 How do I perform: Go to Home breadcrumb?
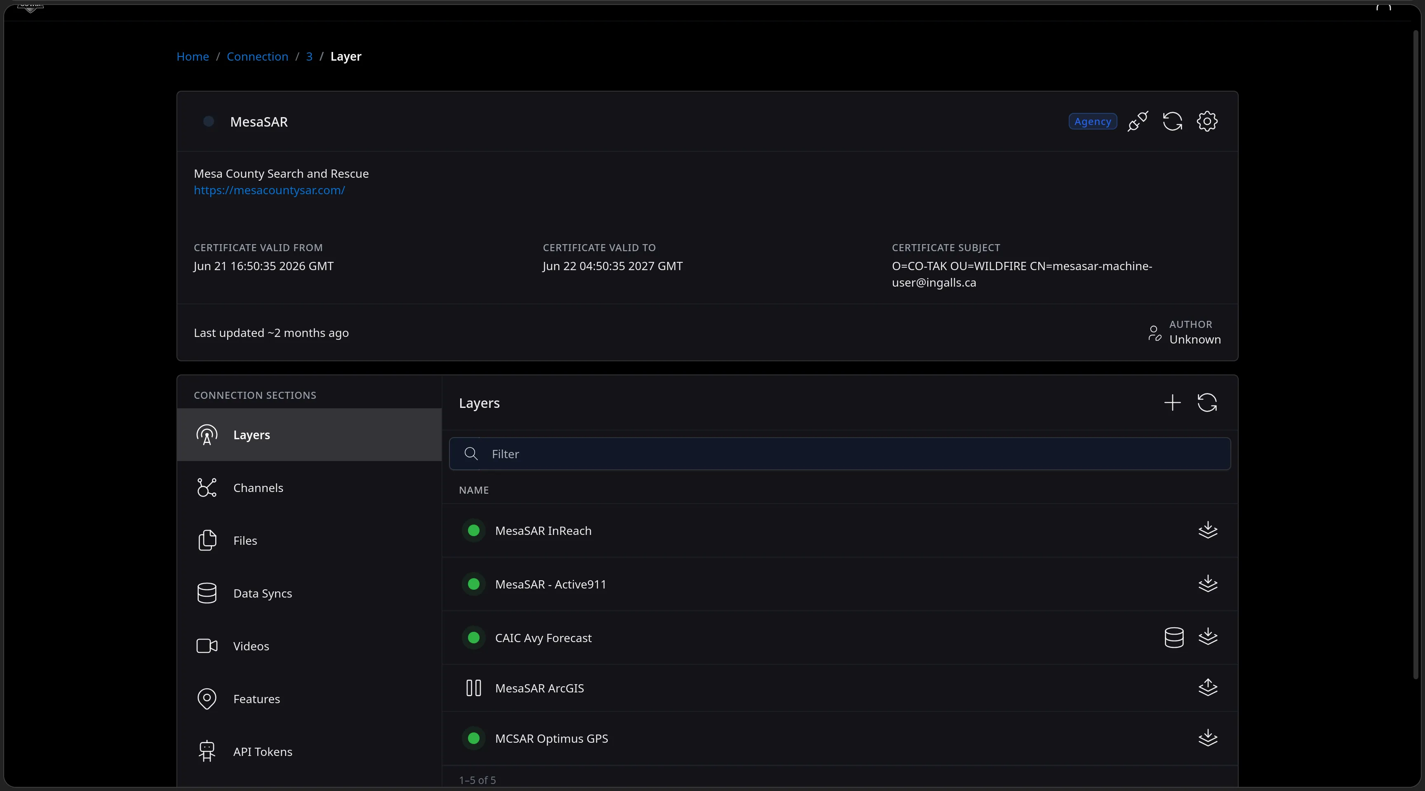[193, 56]
